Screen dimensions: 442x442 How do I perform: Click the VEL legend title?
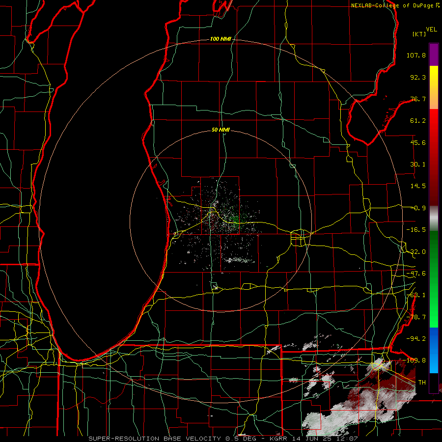[431, 29]
